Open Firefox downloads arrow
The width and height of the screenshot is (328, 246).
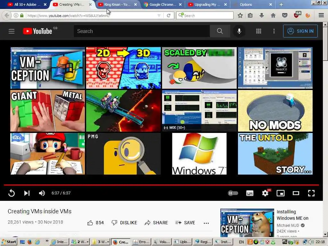[261, 15]
